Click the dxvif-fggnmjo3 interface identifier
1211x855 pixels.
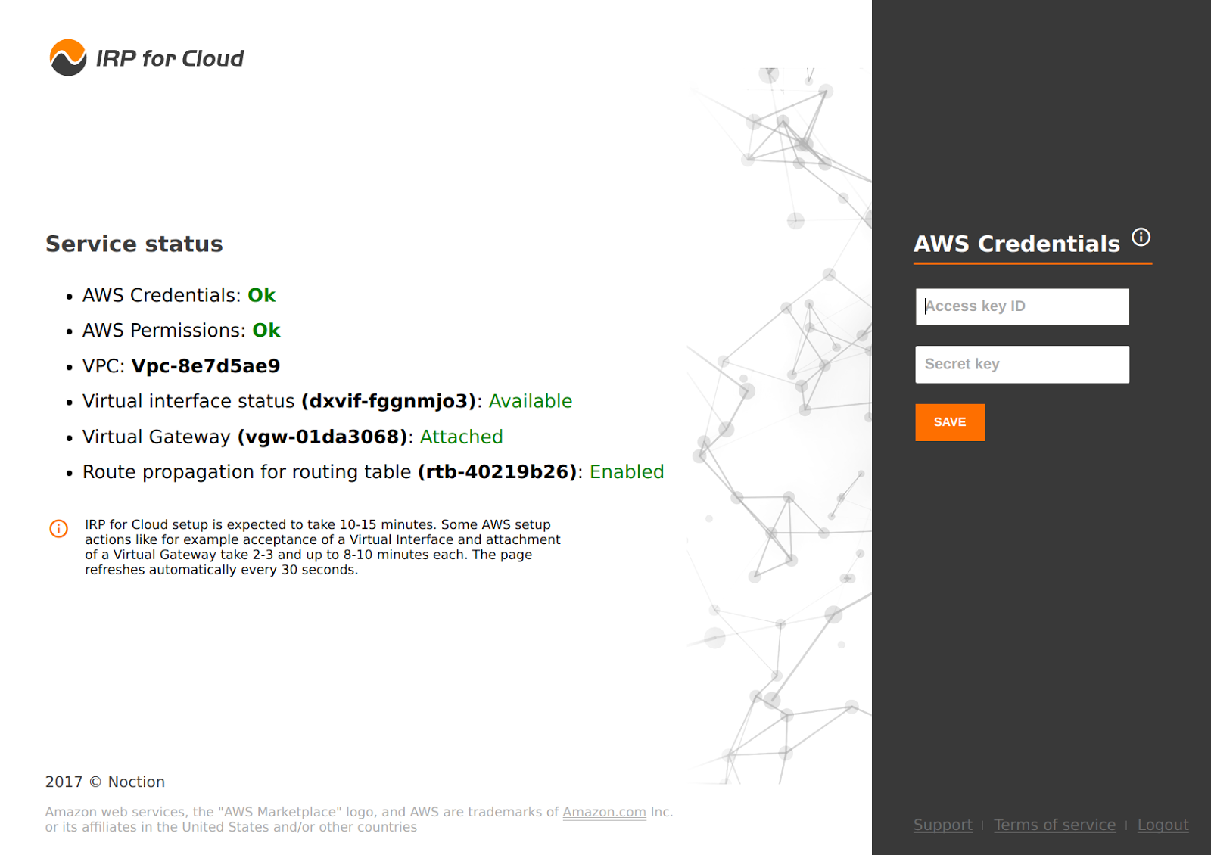[x=389, y=401]
